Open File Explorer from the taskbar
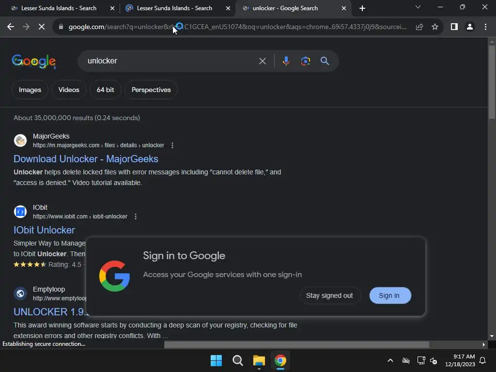Viewport: 496px width, 372px height. click(259, 360)
